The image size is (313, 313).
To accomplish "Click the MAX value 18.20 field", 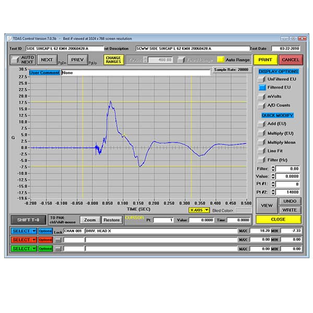I will [260, 231].
